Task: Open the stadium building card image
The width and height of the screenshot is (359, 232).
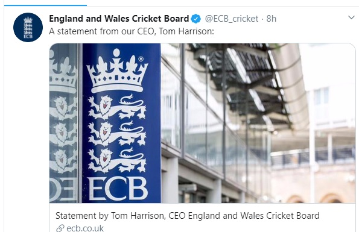Action: (202, 123)
